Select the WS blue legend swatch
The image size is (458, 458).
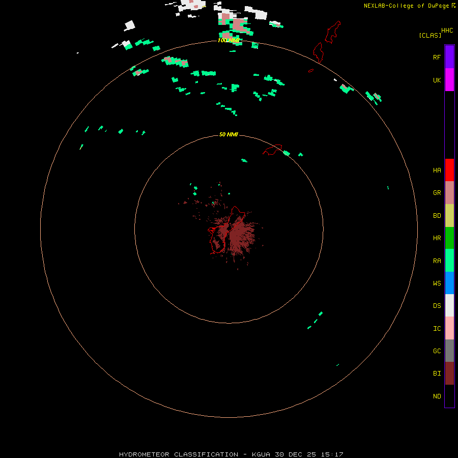tap(449, 283)
